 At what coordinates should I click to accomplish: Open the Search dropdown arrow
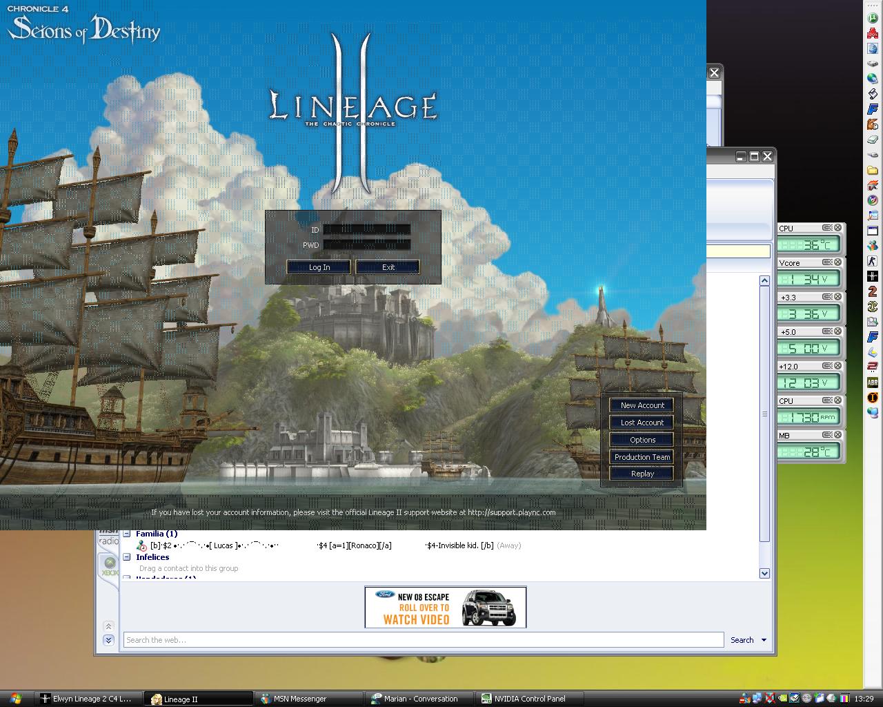(764, 640)
